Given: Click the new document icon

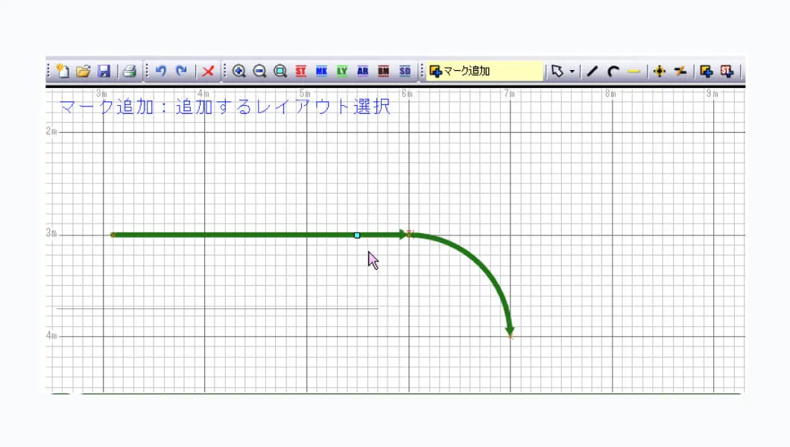Looking at the screenshot, I should 63,72.
